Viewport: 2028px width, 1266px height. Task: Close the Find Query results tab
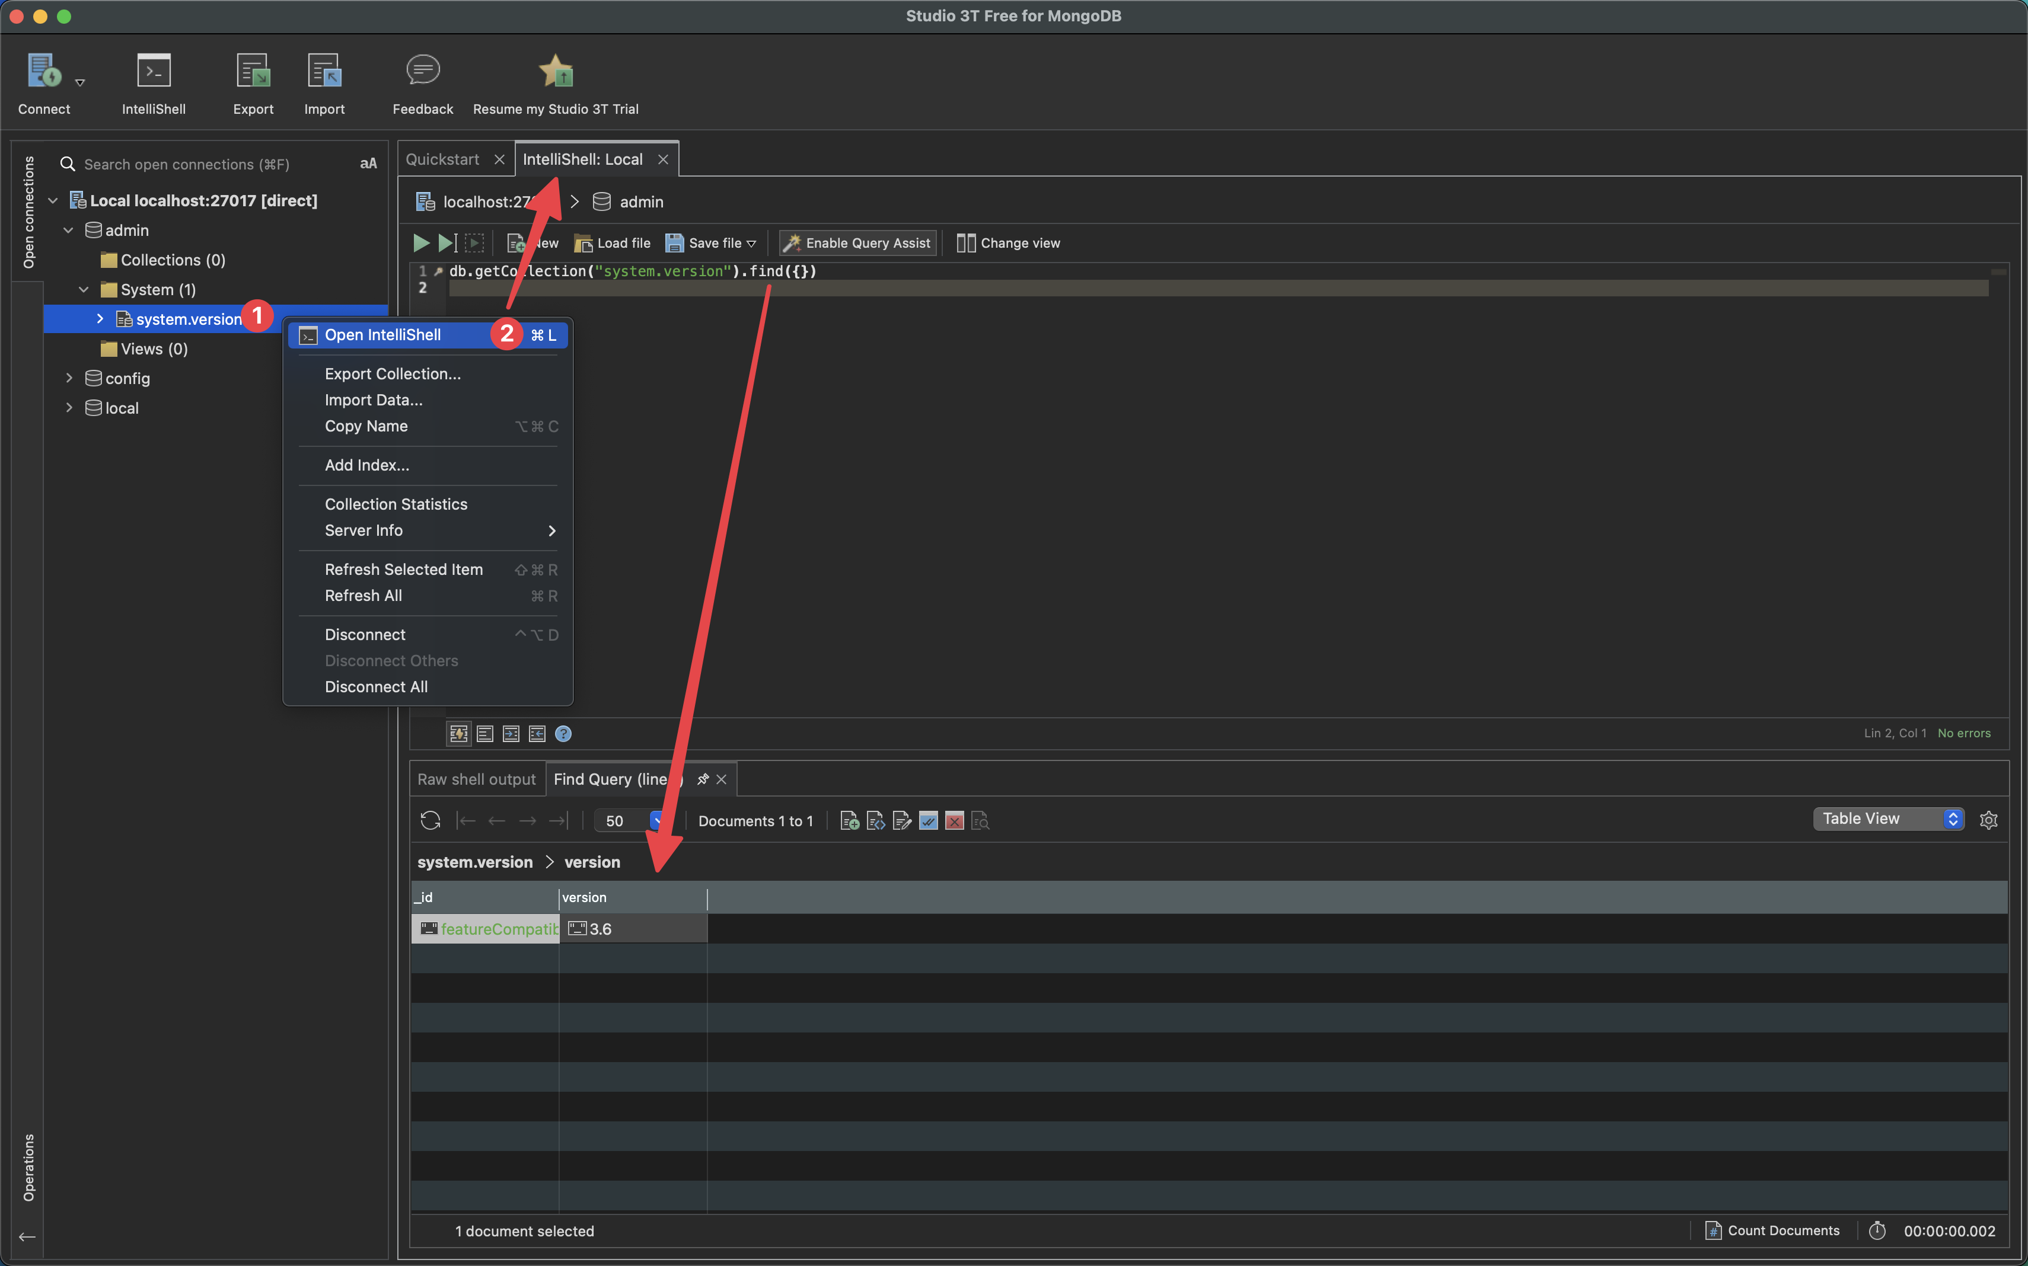tap(721, 779)
